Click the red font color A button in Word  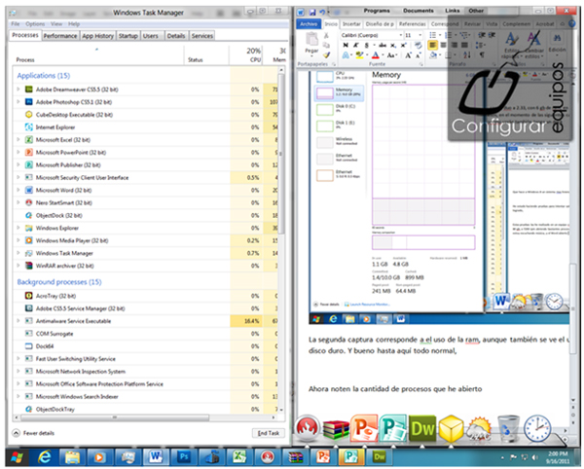376,55
